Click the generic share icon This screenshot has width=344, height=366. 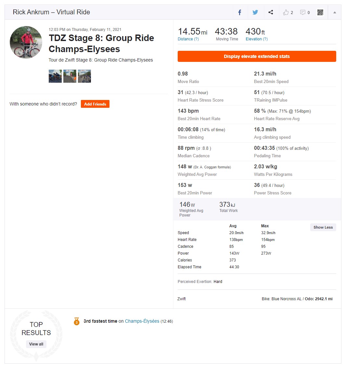[271, 12]
